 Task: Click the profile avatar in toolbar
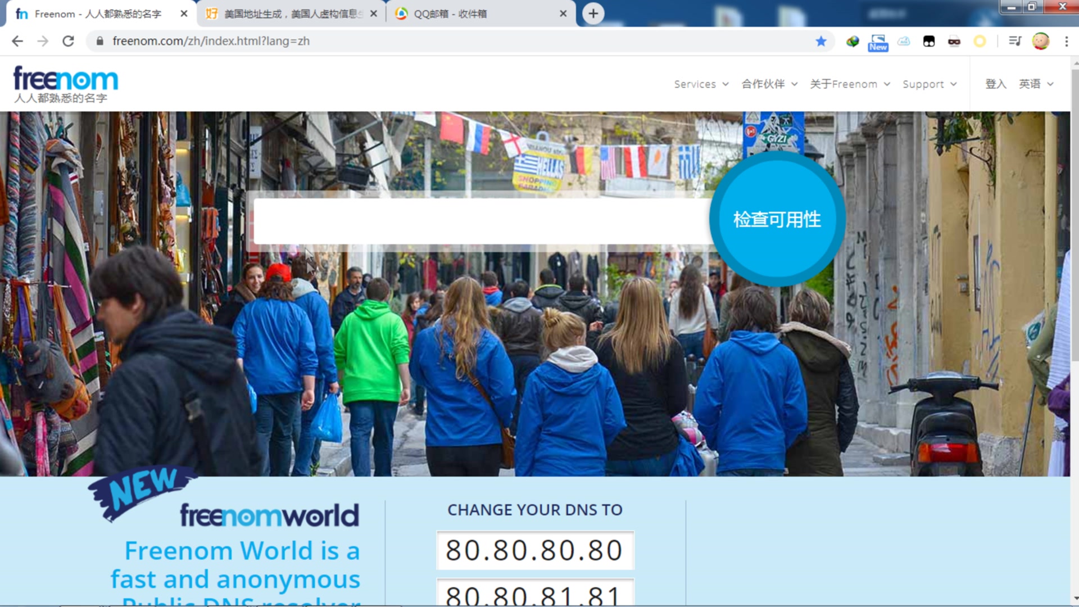1040,41
